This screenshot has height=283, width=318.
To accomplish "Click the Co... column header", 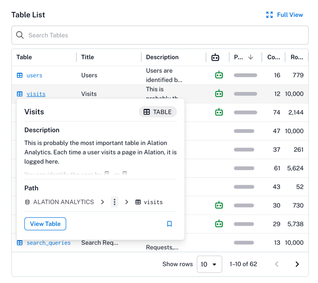I will [274, 57].
